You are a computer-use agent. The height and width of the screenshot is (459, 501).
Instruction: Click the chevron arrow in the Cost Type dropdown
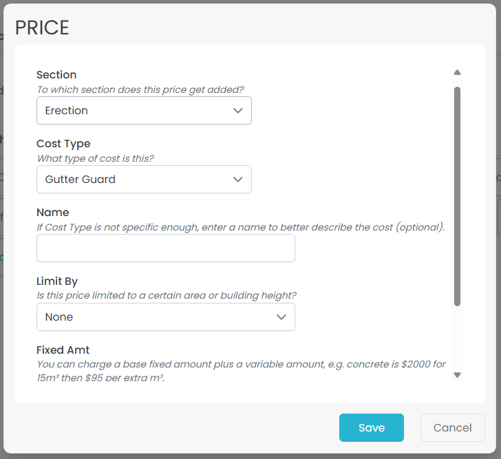(238, 180)
